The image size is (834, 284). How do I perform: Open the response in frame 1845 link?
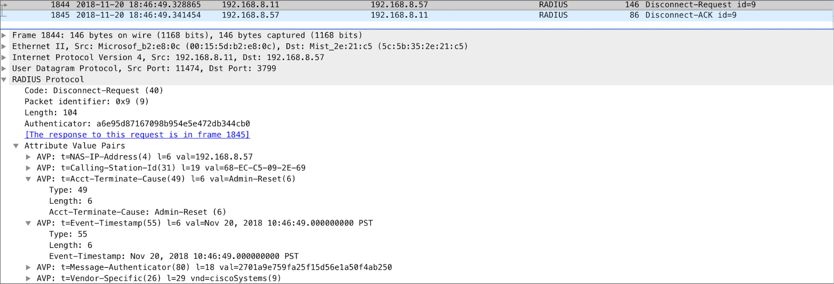point(137,135)
